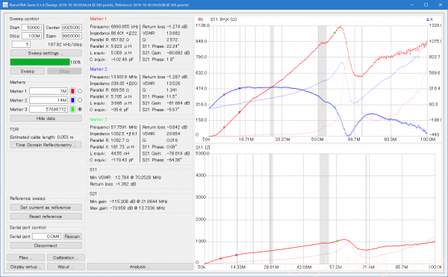
Task: Click the NanoVNA Saver title bar app icon
Action: 5,5
